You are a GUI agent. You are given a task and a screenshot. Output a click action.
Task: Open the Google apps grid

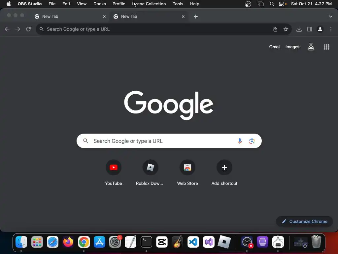point(327,47)
